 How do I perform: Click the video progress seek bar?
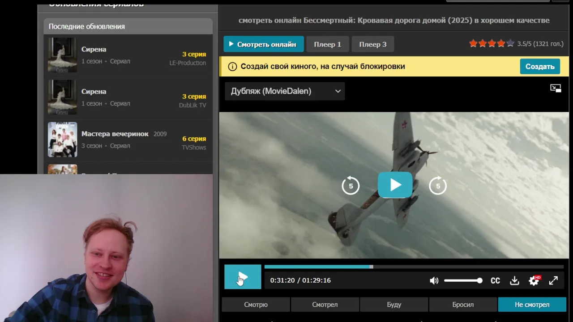point(414,267)
